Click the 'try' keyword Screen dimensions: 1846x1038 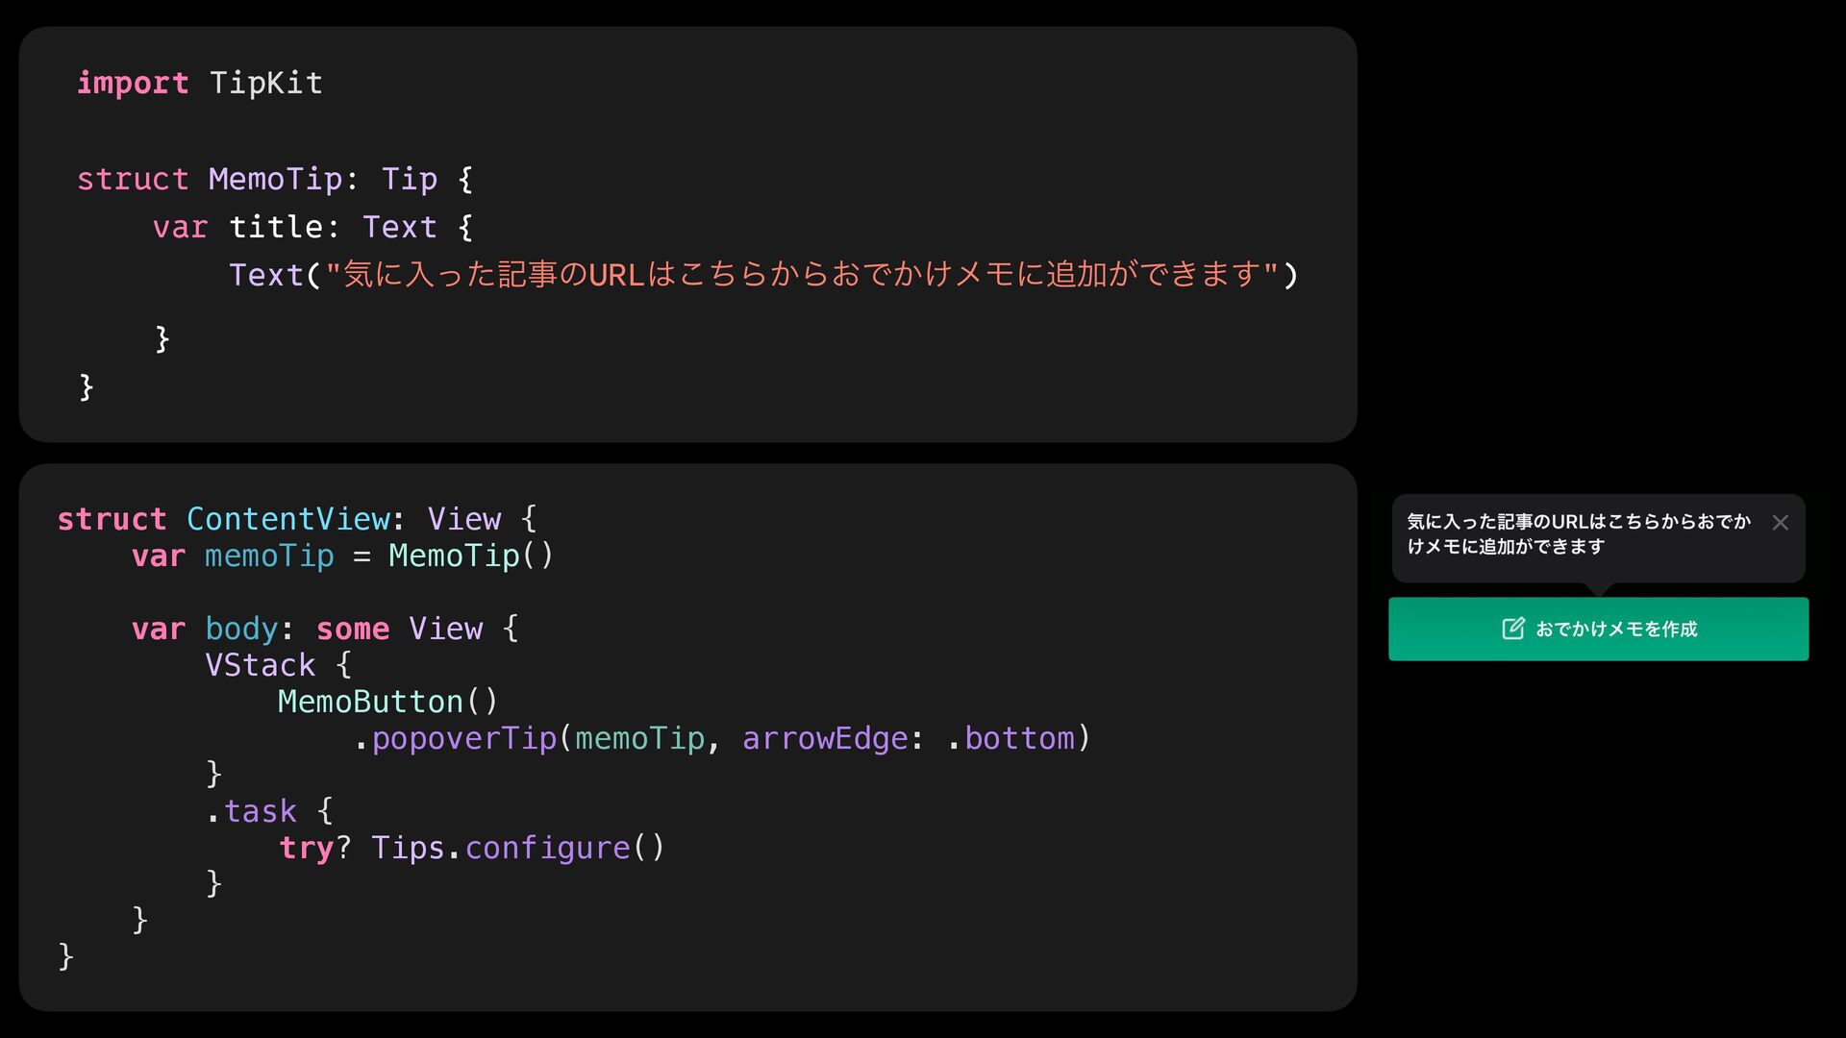[306, 849]
